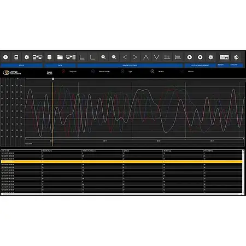Viewport: 246px width, 246px height.
Task: Shift graph right with right arrow
Action: 135,57
